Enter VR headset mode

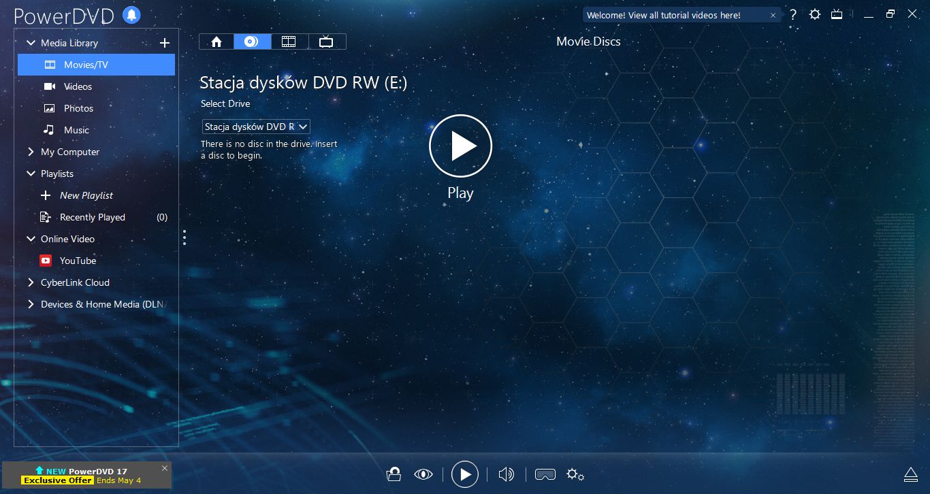[x=545, y=474]
